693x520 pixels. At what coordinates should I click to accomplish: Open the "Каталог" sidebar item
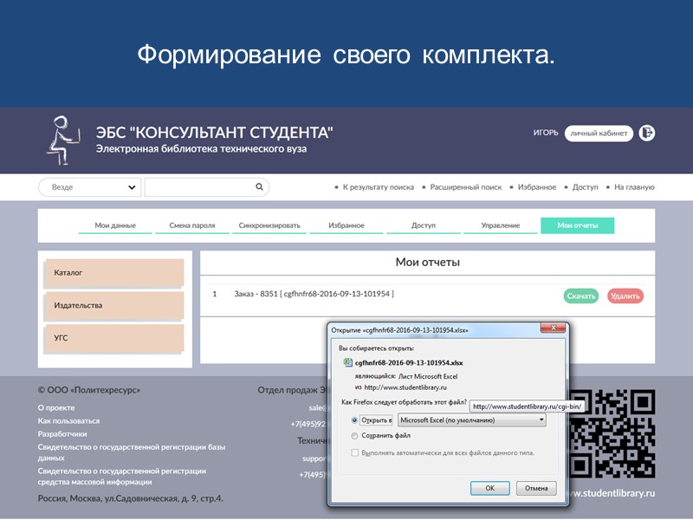(113, 273)
